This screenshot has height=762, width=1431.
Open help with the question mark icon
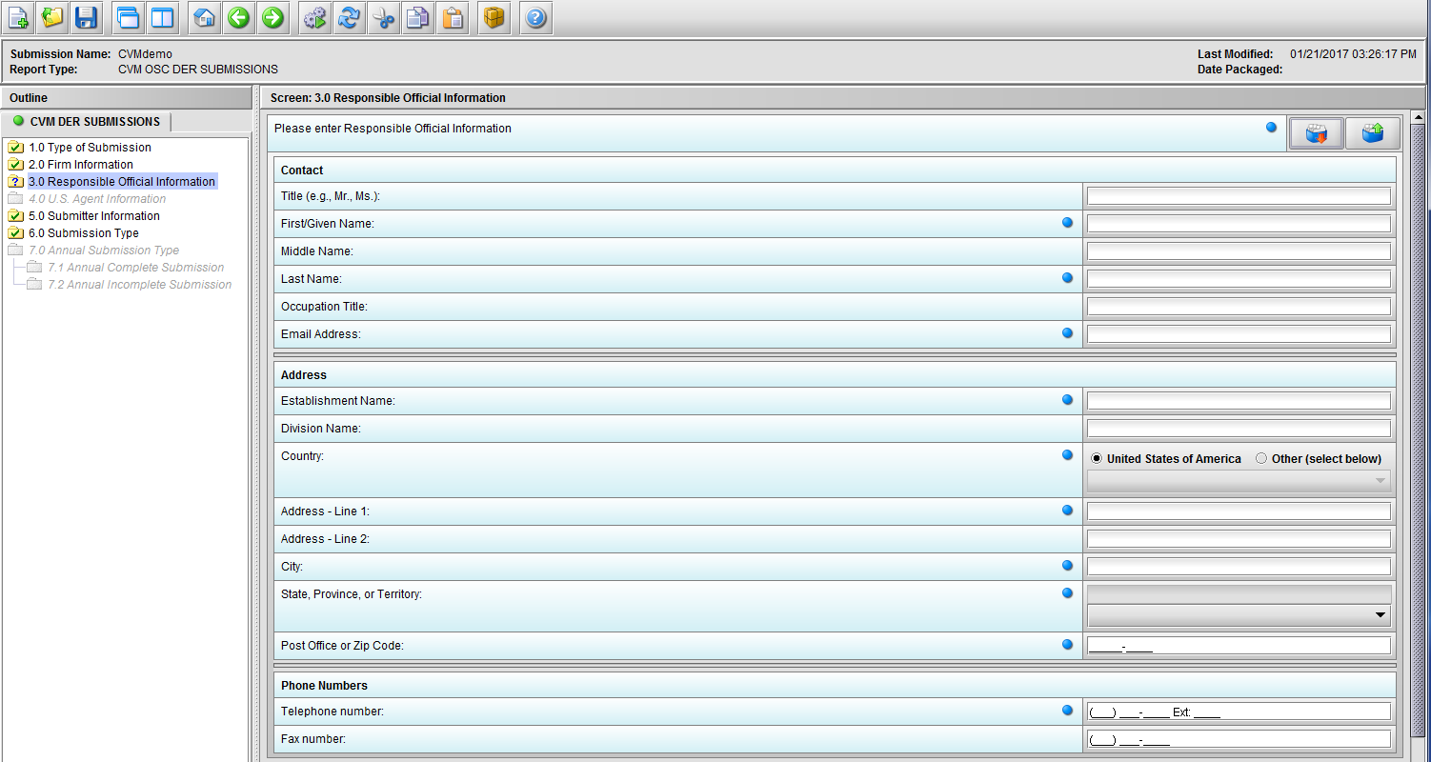[x=535, y=17]
